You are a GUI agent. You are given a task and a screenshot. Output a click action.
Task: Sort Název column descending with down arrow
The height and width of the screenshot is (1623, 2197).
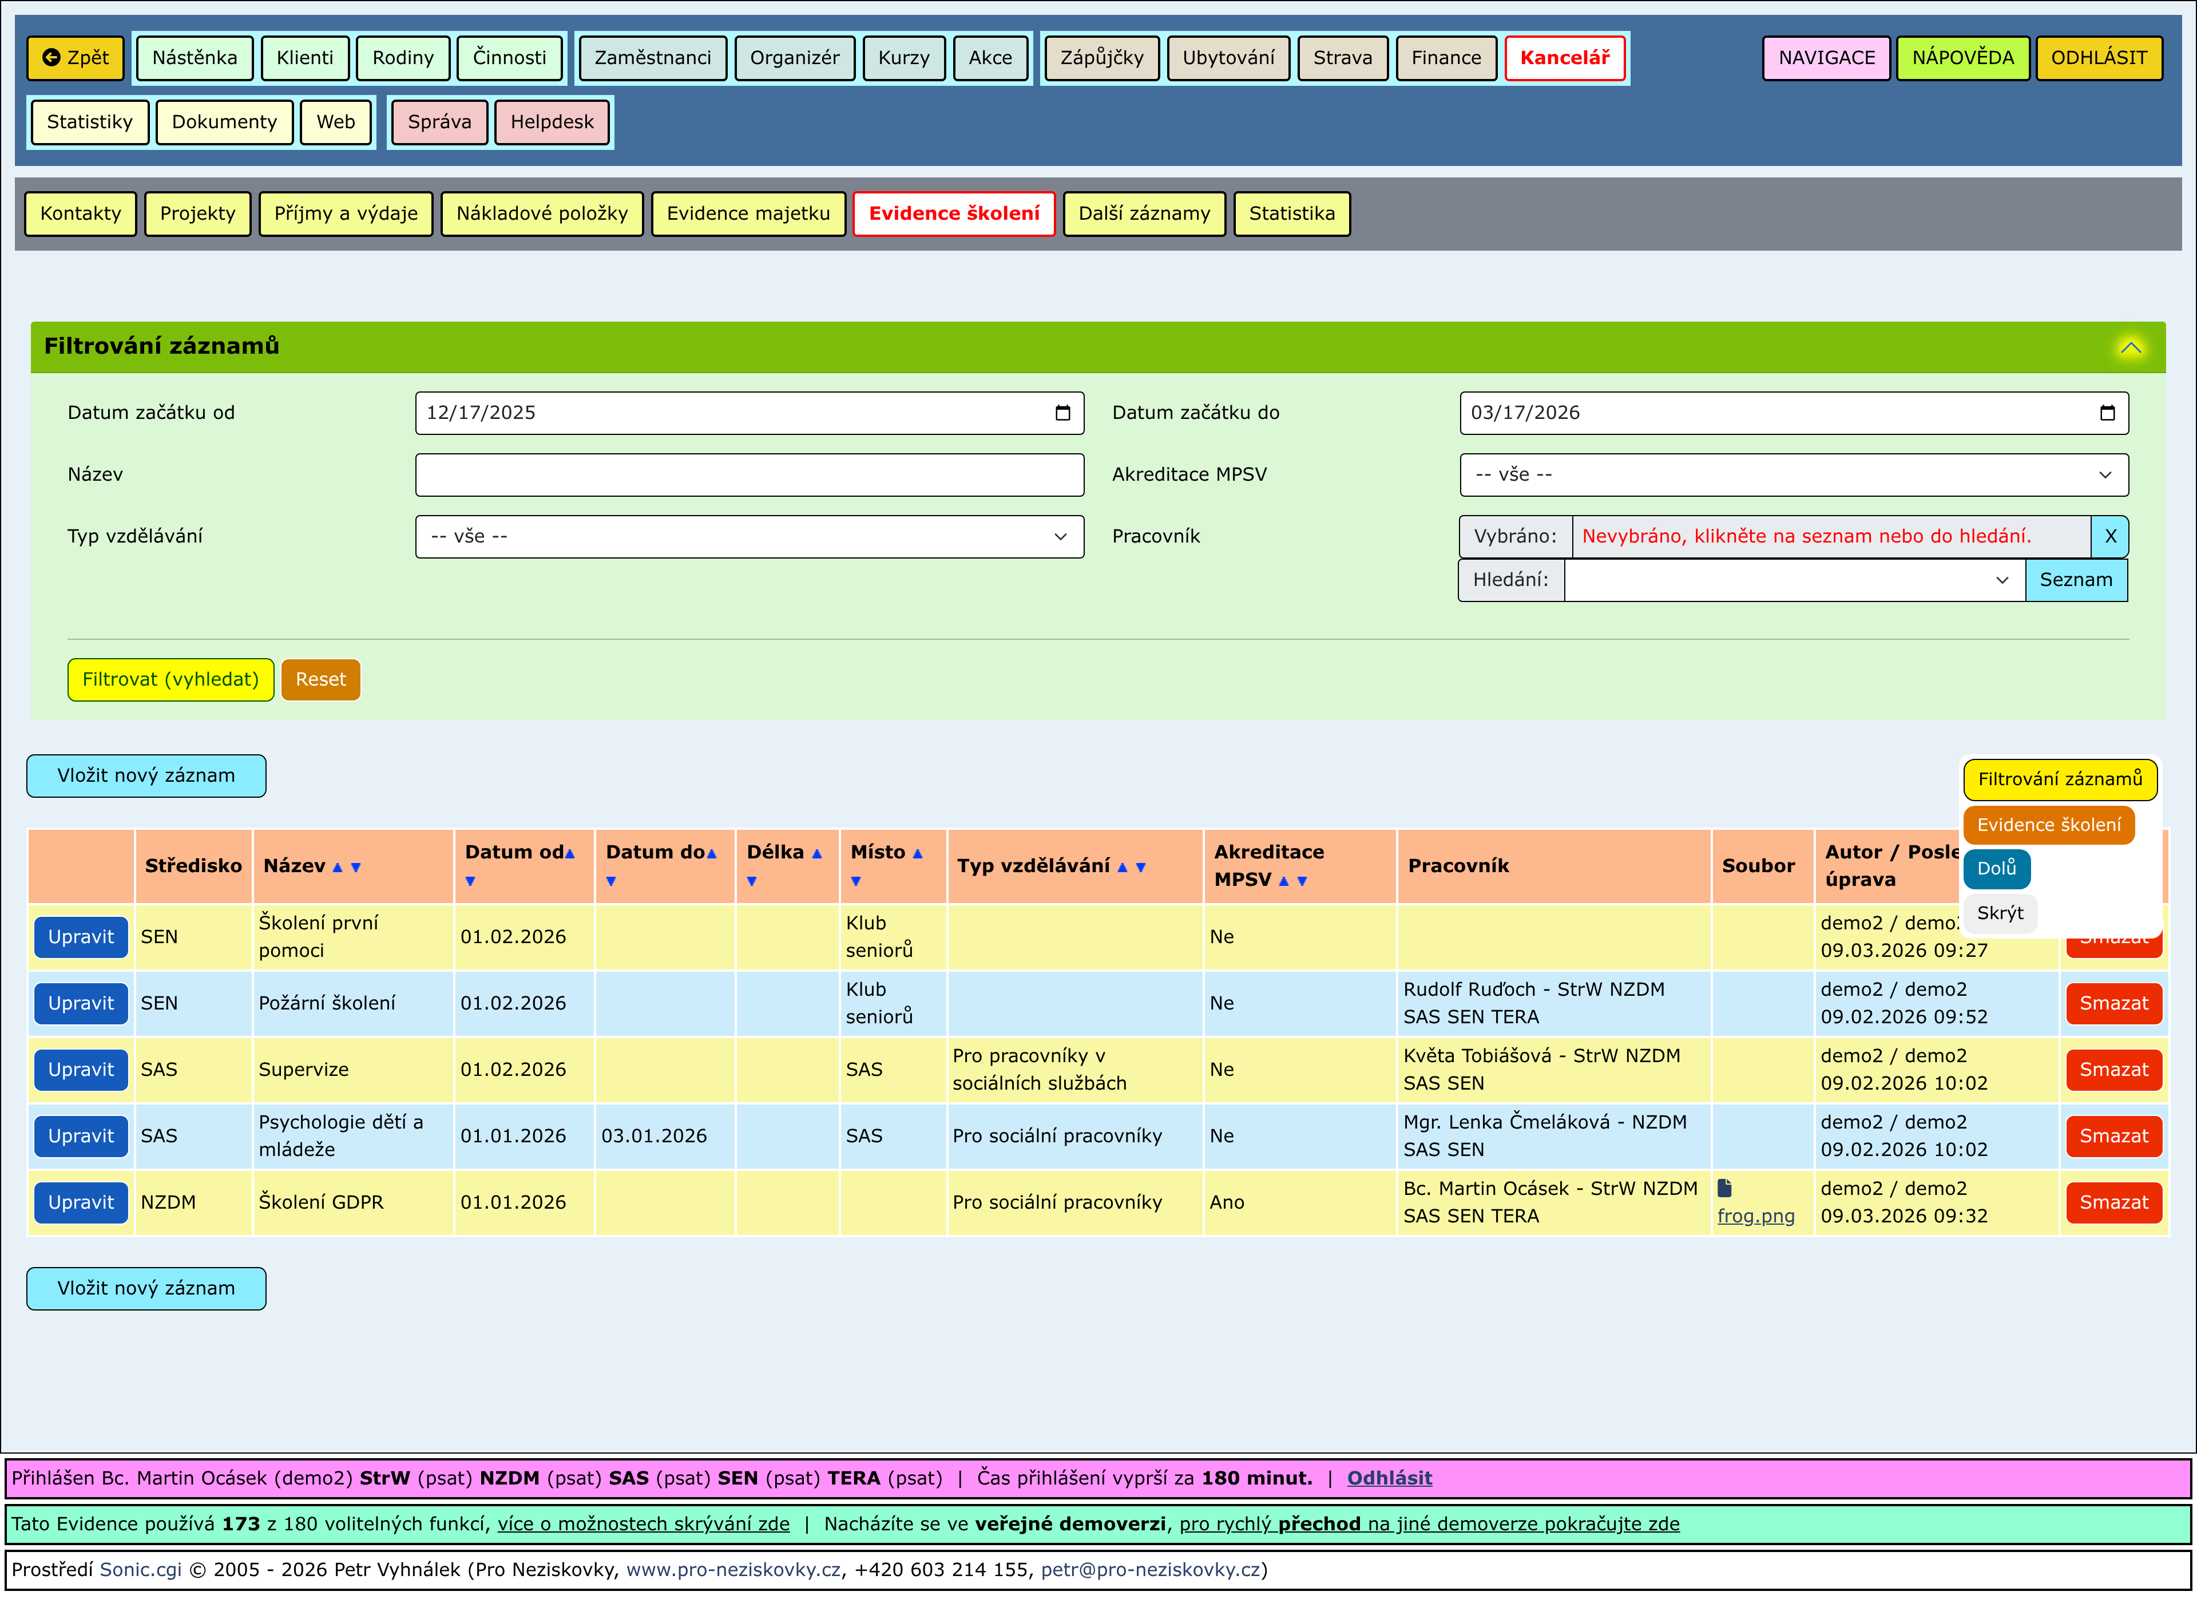[x=356, y=868]
